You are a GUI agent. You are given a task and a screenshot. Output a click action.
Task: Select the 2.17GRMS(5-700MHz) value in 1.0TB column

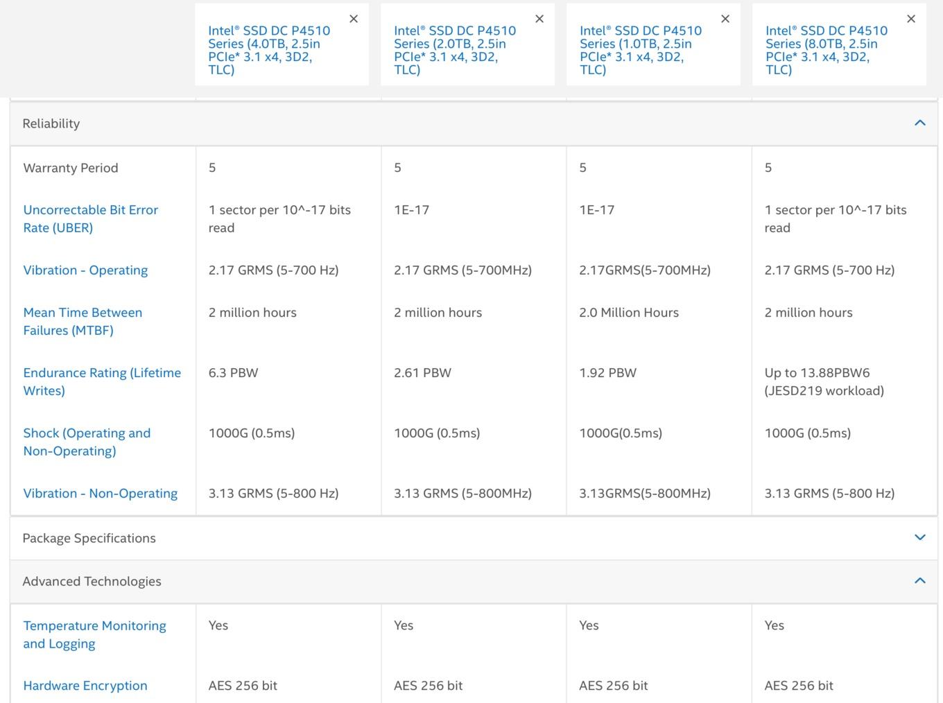645,270
